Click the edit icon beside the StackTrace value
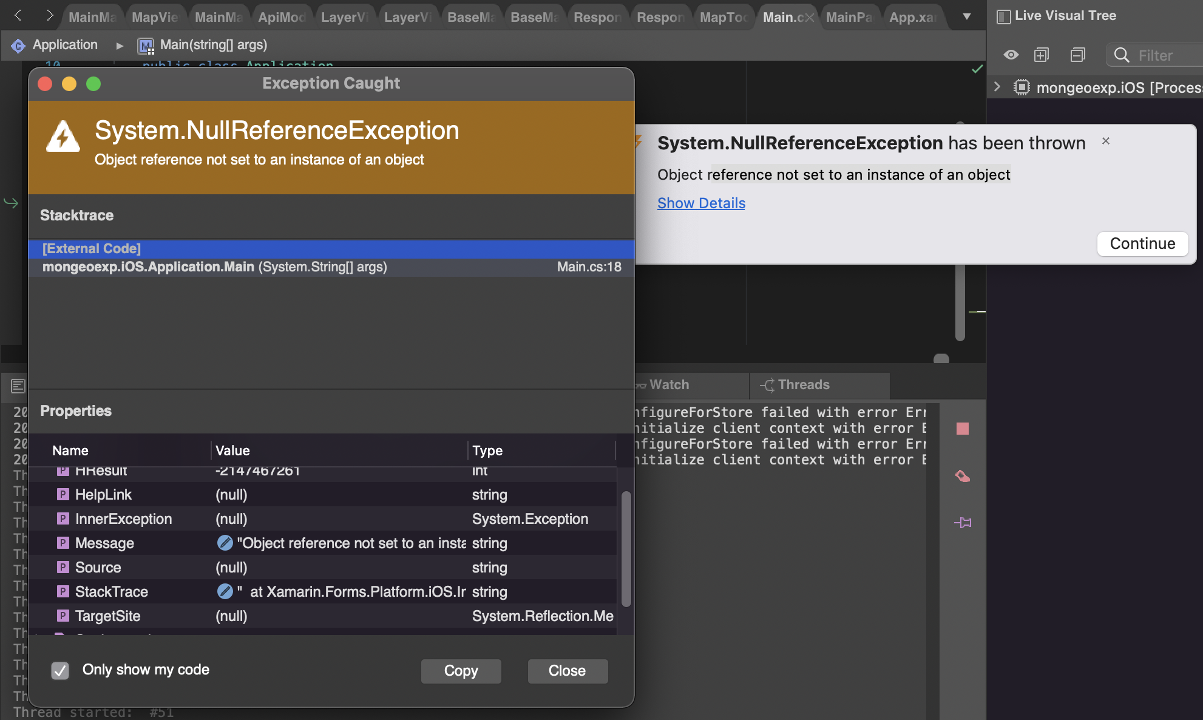The height and width of the screenshot is (720, 1203). pyautogui.click(x=225, y=591)
